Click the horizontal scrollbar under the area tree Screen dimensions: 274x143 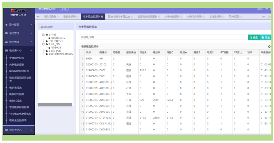[x=55, y=105]
